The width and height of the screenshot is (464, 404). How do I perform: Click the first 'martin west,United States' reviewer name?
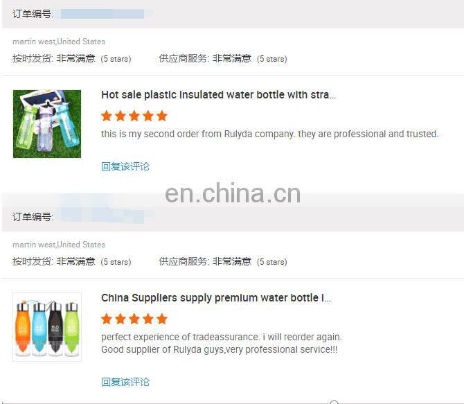pos(59,42)
